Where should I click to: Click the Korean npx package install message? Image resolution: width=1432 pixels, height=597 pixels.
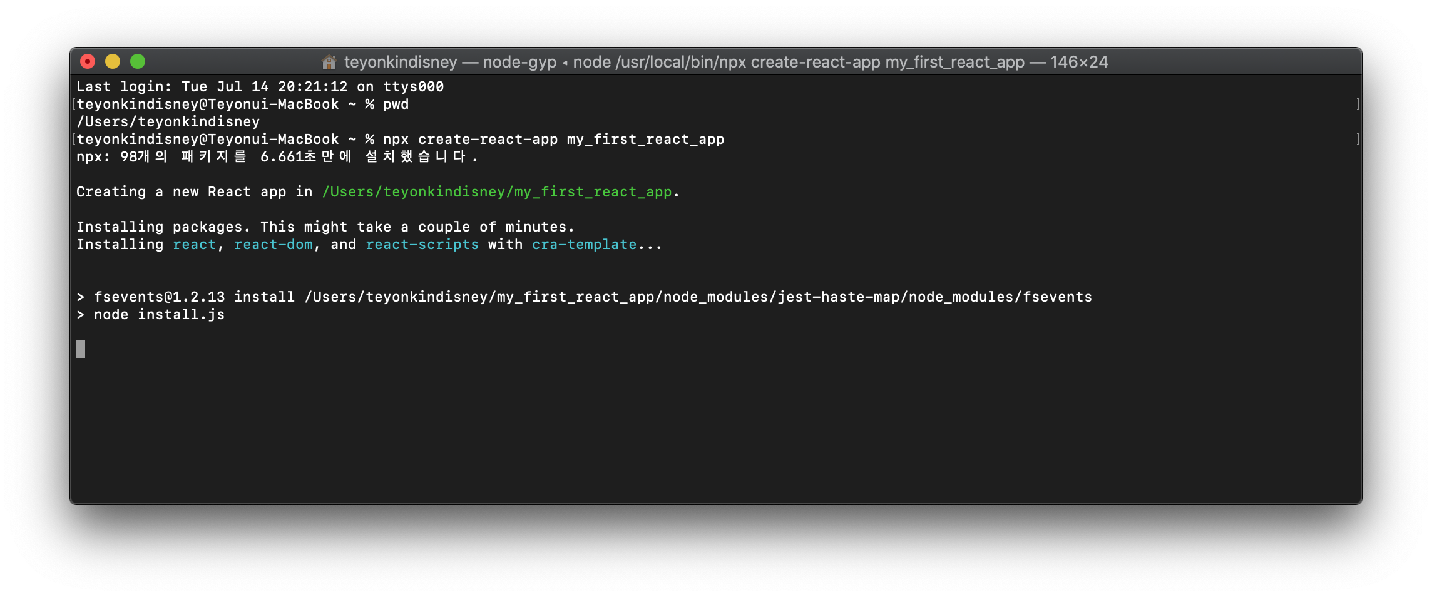point(277,157)
